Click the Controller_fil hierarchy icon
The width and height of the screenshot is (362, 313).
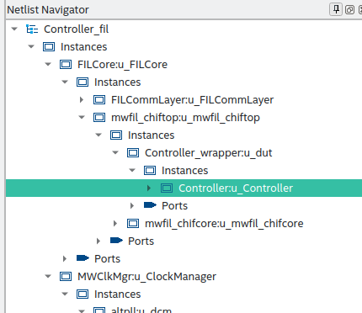coord(32,29)
